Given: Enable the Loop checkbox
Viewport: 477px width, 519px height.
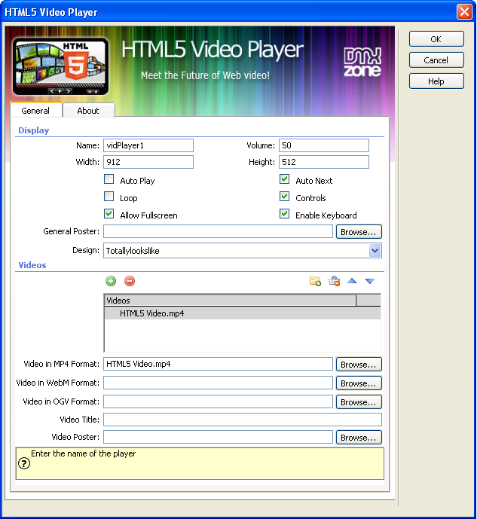Looking at the screenshot, I should [109, 197].
